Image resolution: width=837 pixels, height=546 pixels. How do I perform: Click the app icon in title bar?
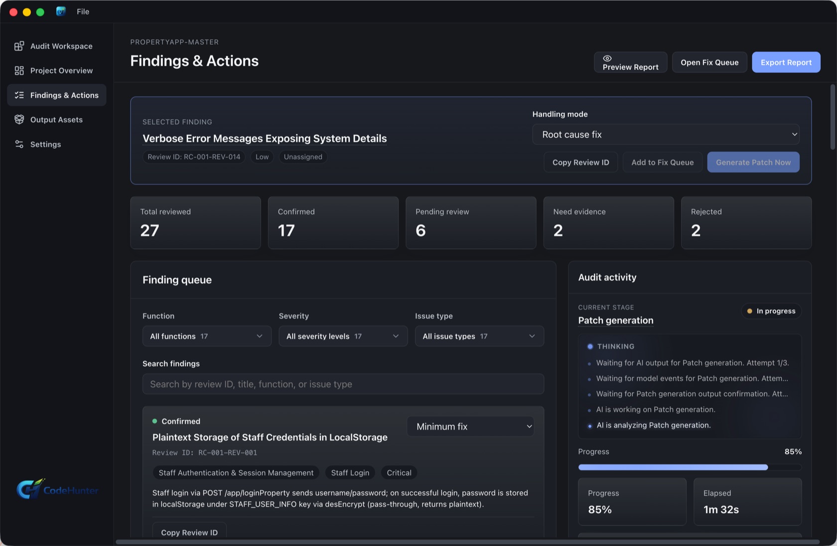(x=61, y=11)
